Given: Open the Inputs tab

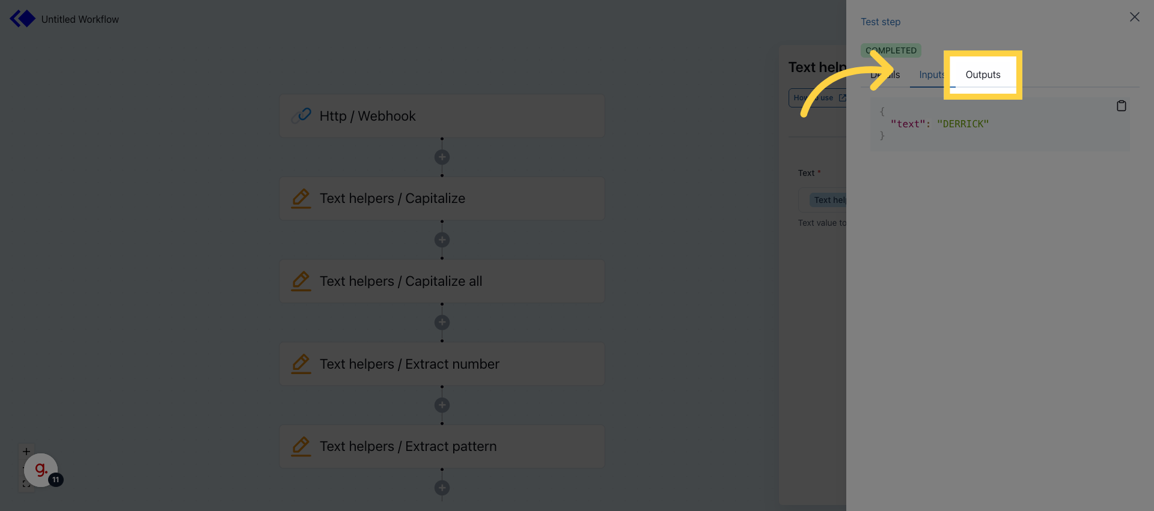Looking at the screenshot, I should [x=931, y=75].
